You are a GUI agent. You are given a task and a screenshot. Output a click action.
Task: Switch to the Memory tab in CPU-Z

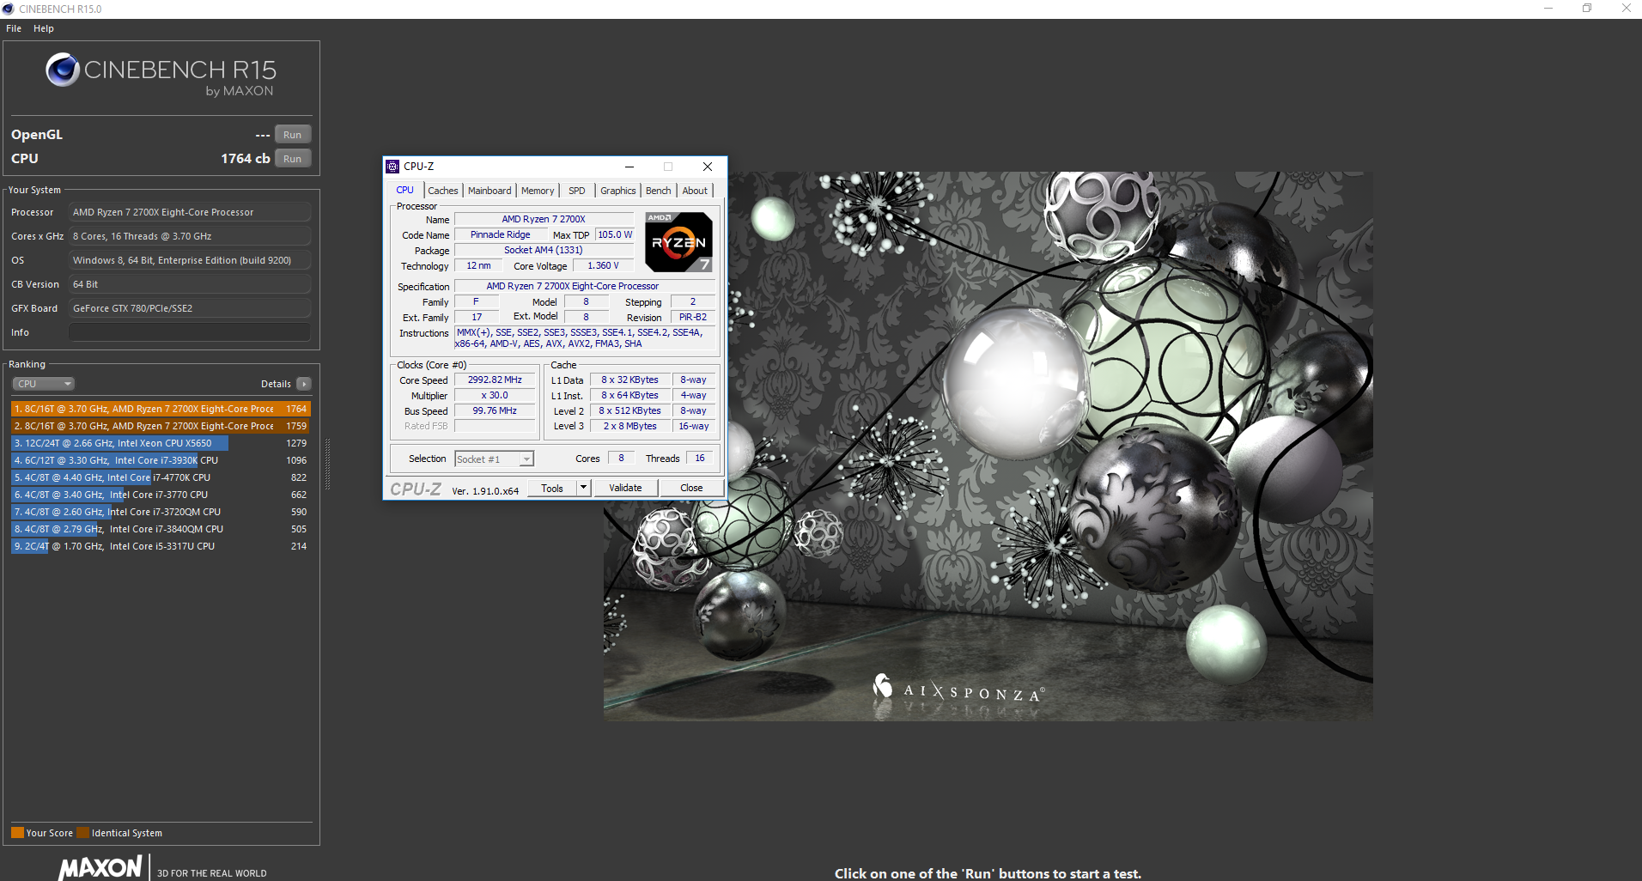[538, 191]
